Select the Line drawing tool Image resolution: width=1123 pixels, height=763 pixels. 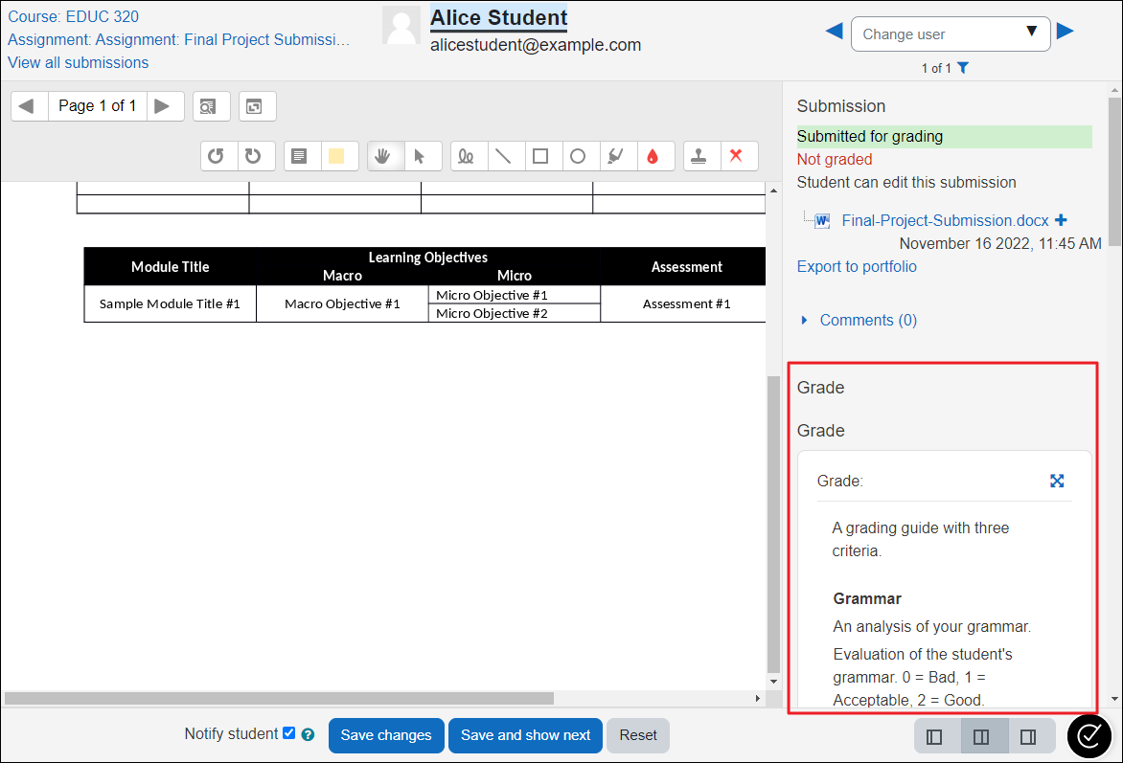(x=506, y=154)
